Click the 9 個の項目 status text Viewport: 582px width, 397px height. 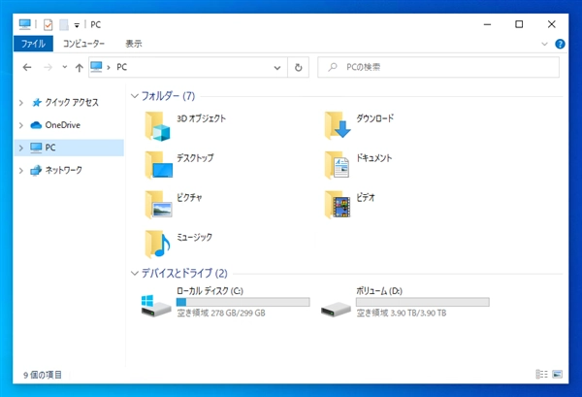[43, 375]
